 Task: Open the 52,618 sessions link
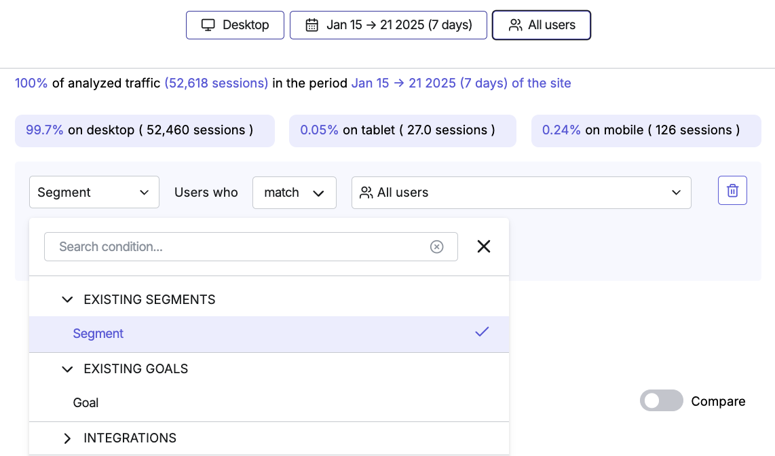tap(216, 83)
